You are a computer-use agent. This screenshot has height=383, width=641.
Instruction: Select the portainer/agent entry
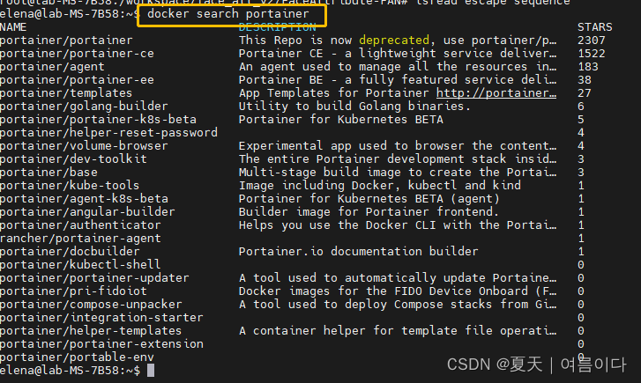52,67
